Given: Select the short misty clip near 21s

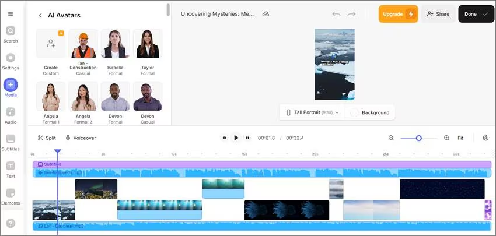Looking at the screenshot, I should click(x=336, y=189).
